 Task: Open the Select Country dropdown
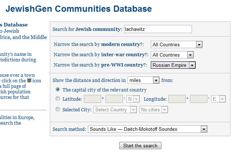115,110
